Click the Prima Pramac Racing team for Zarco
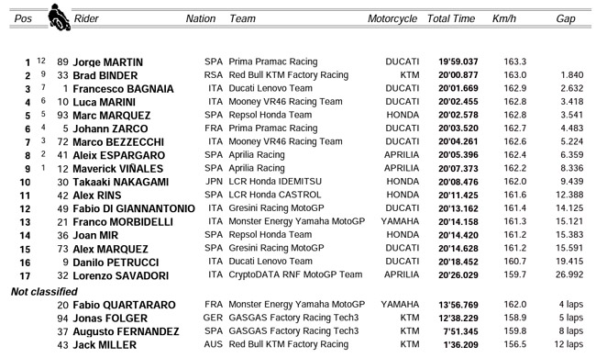 click(x=273, y=129)
